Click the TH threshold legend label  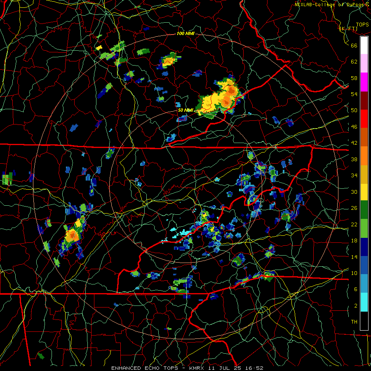tap(354, 322)
